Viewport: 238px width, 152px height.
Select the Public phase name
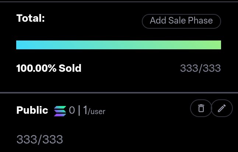[x=32, y=110]
